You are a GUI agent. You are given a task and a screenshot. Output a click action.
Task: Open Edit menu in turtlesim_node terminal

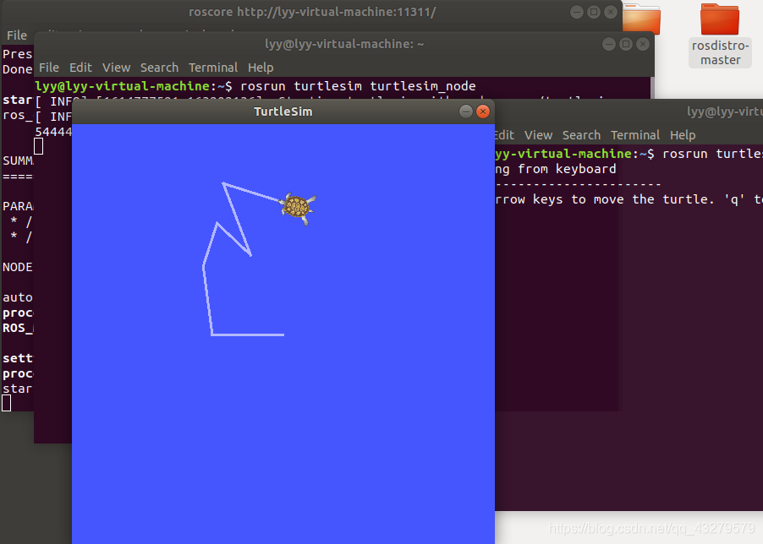(x=80, y=68)
